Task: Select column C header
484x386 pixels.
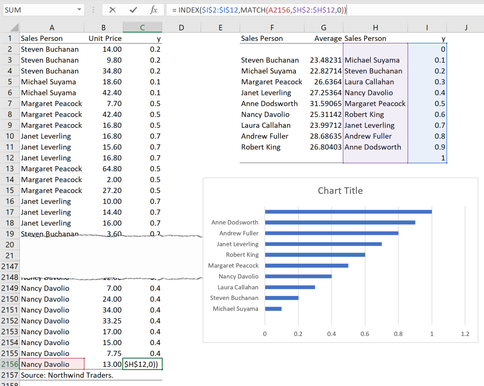Action: tap(142, 27)
